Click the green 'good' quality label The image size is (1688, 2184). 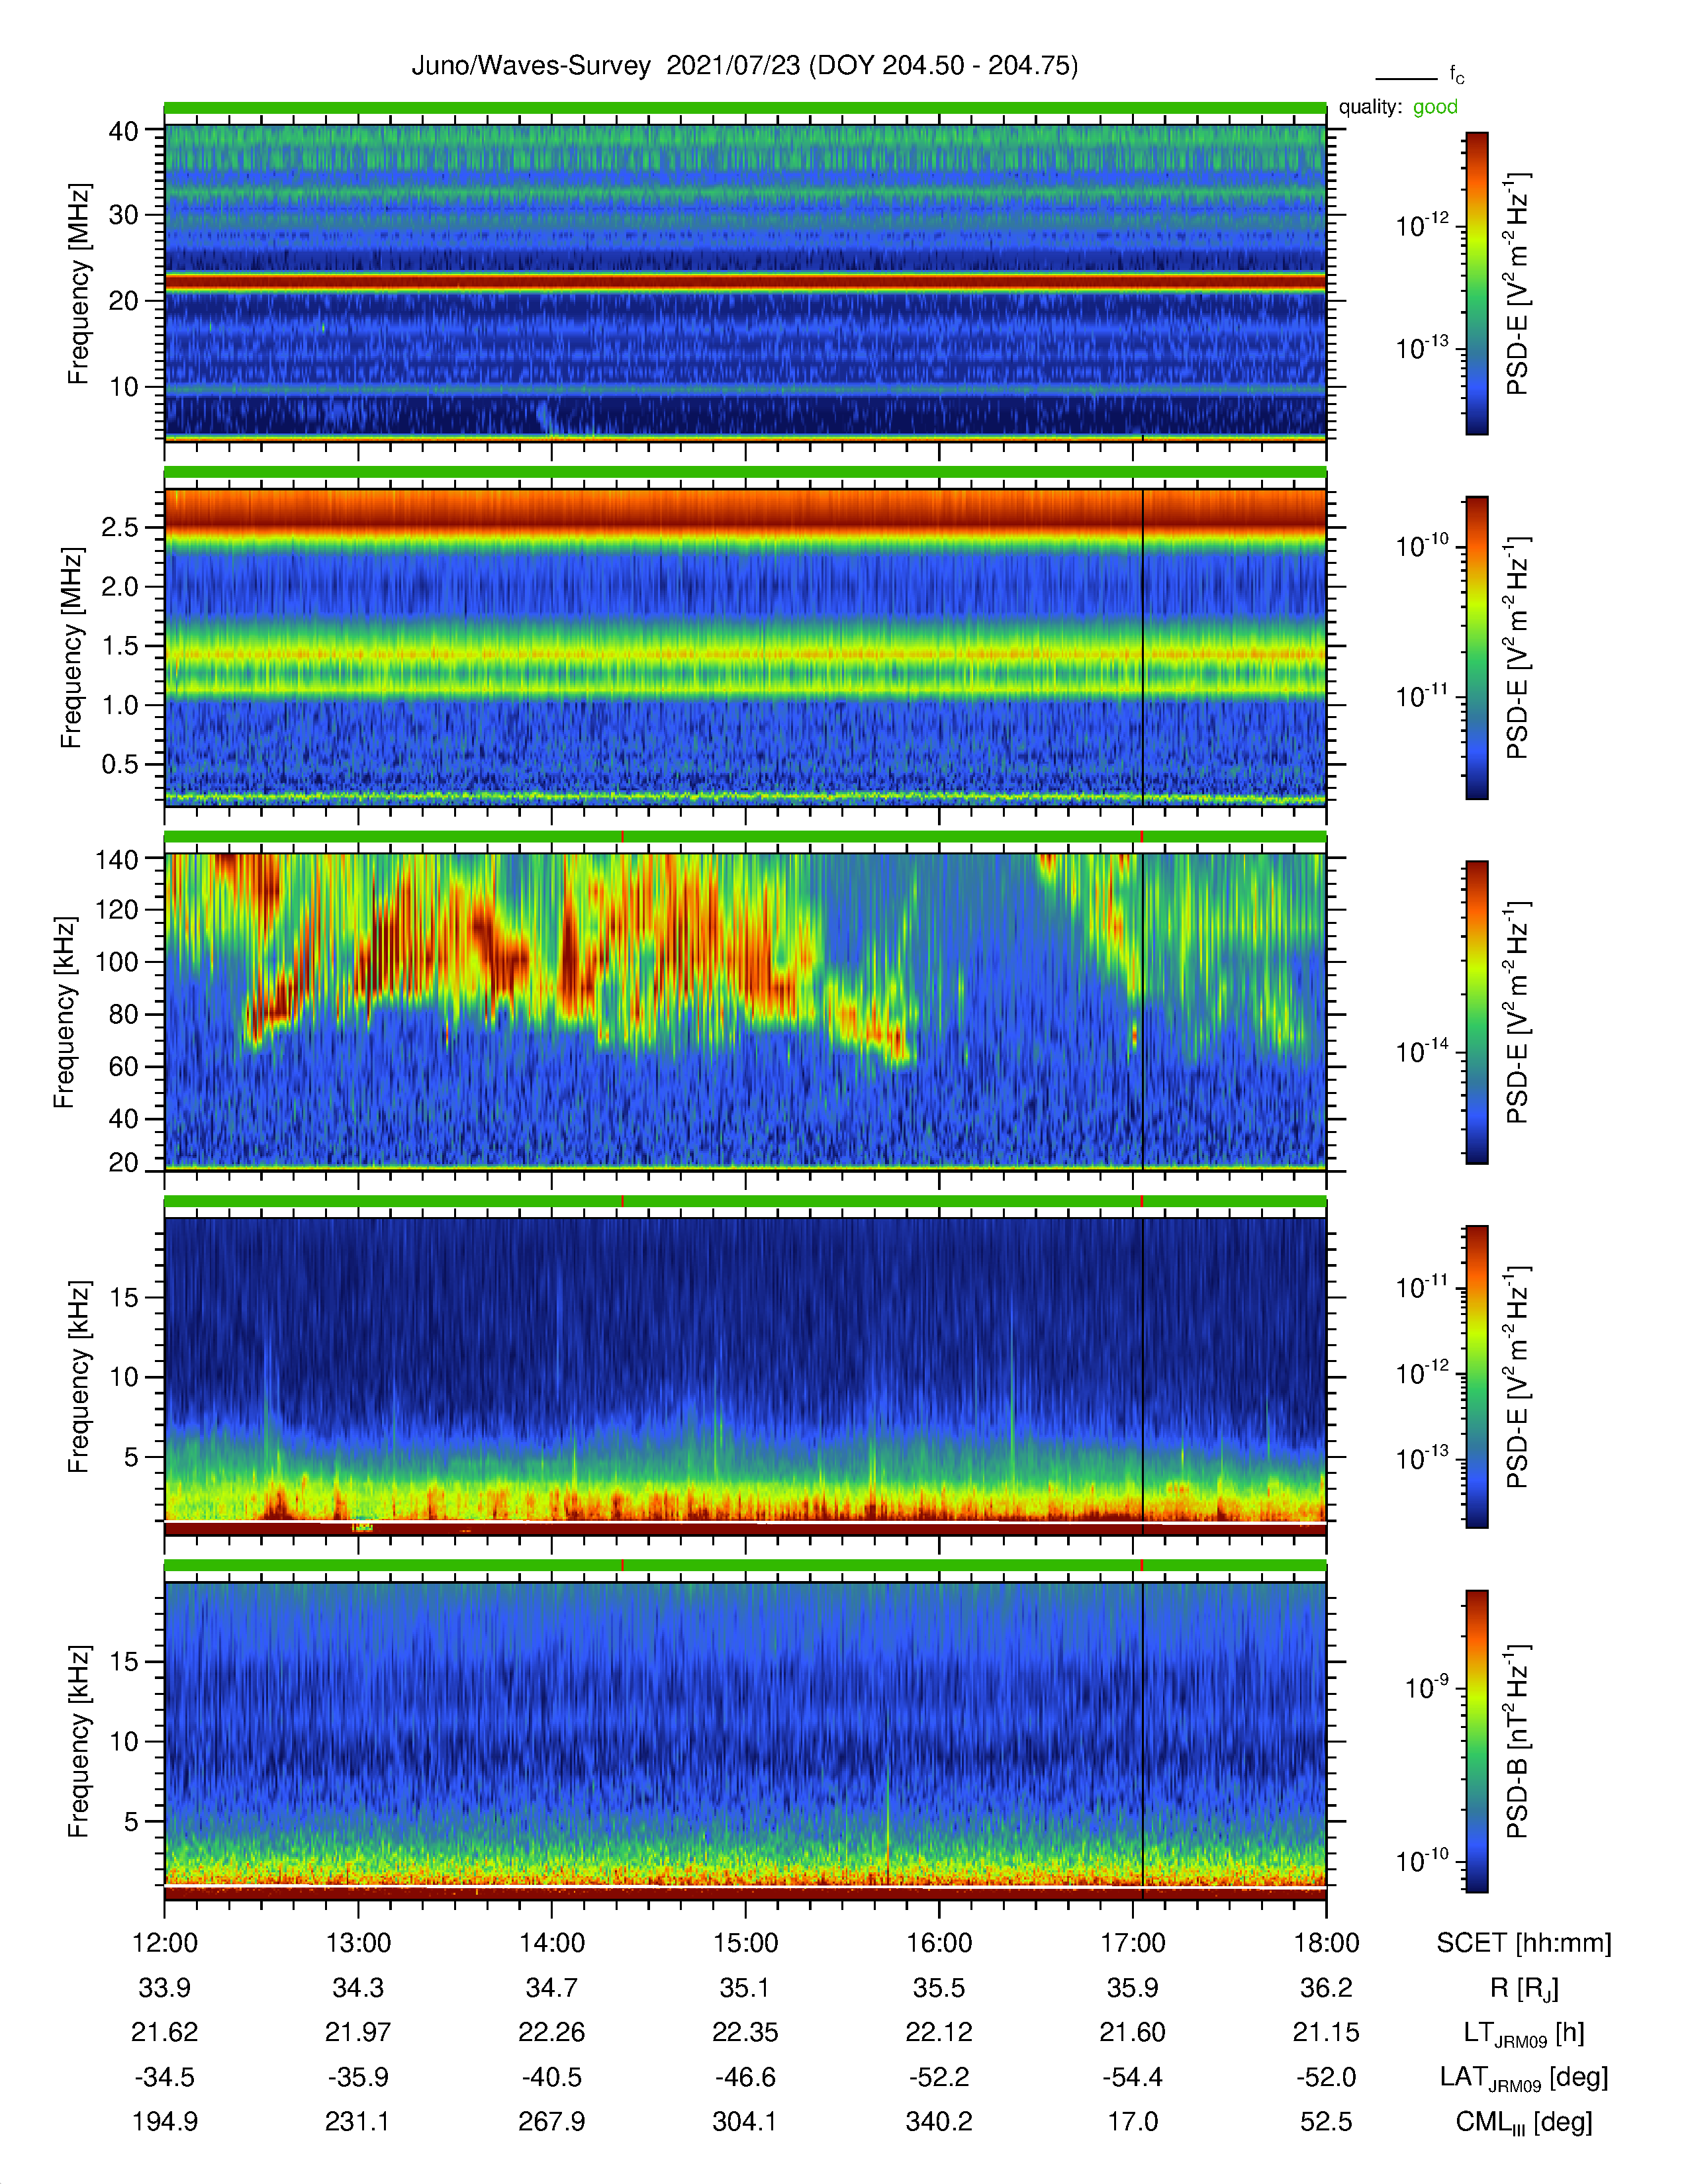point(1435,107)
